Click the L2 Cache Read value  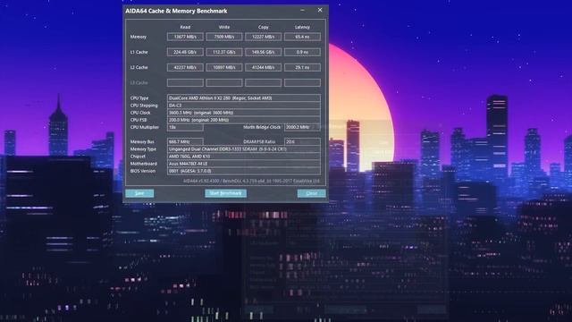(x=185, y=68)
